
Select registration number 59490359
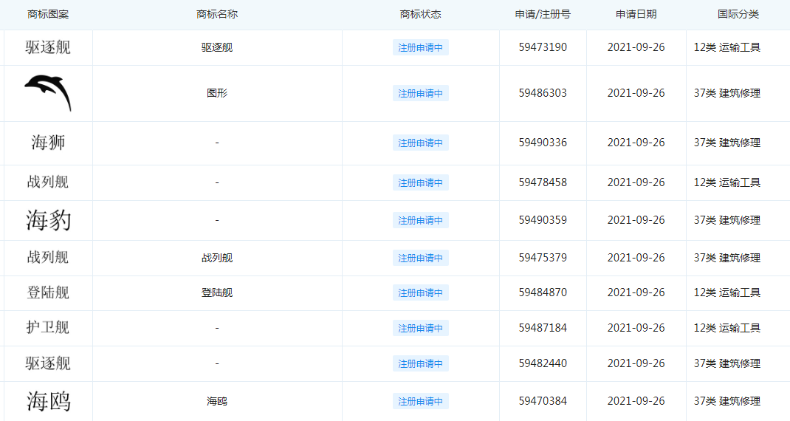click(543, 220)
